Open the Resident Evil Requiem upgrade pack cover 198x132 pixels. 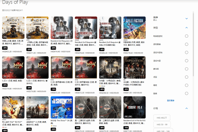(110, 28)
